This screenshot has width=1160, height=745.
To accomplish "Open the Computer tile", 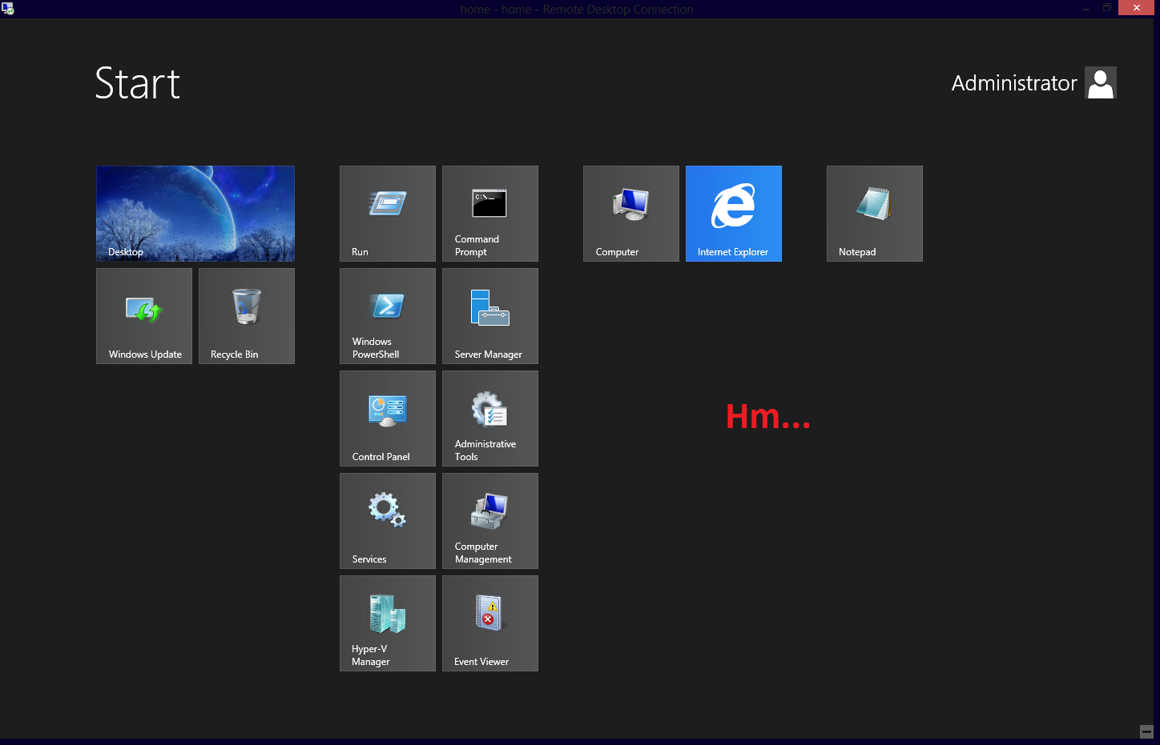I will 631,214.
